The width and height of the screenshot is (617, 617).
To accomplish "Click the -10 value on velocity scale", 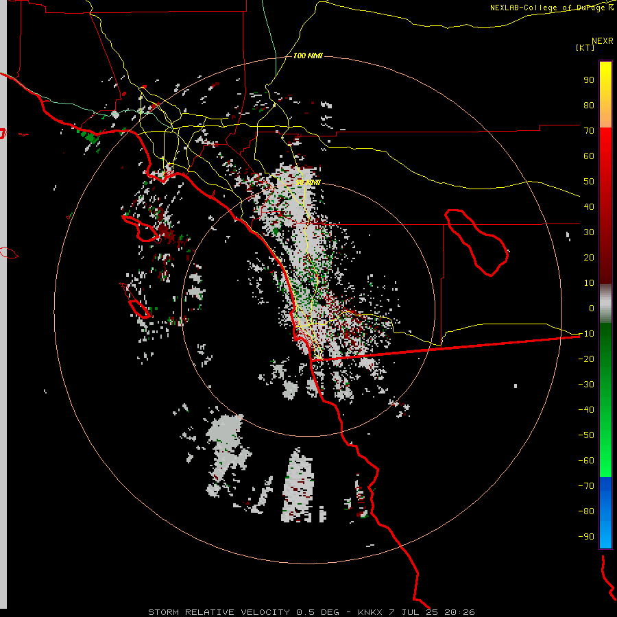I will (586, 334).
